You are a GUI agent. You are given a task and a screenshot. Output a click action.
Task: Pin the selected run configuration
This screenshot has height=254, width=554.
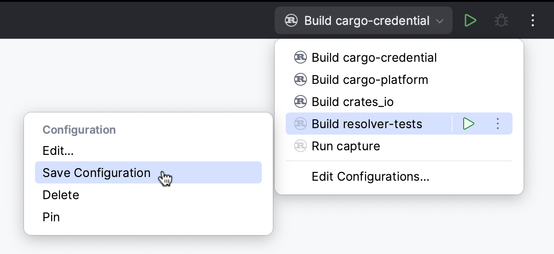(x=51, y=217)
